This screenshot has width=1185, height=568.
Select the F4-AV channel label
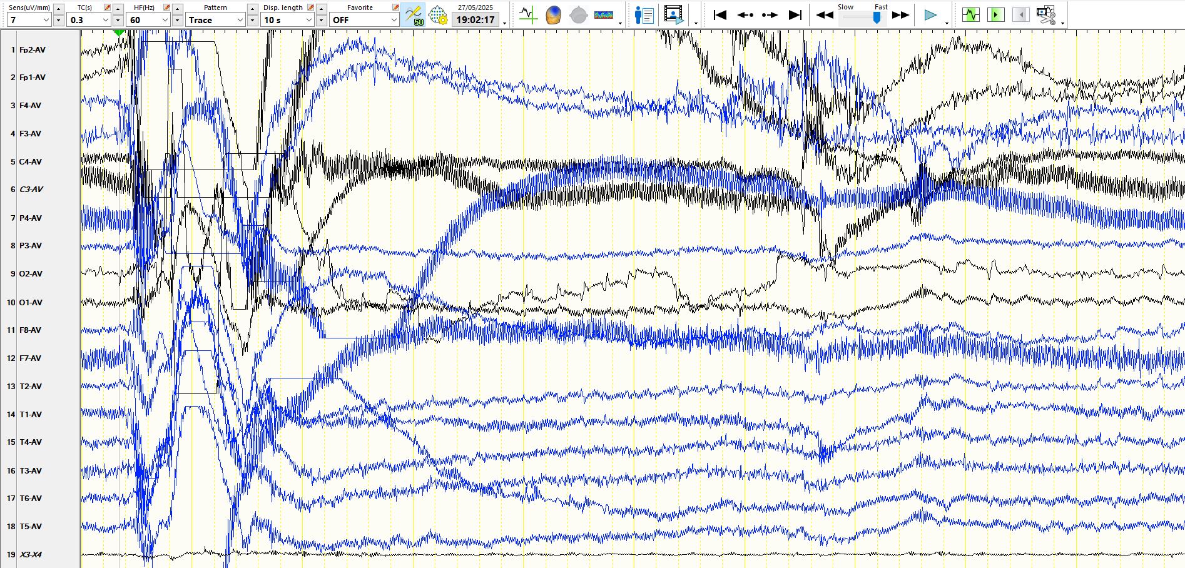click(30, 106)
